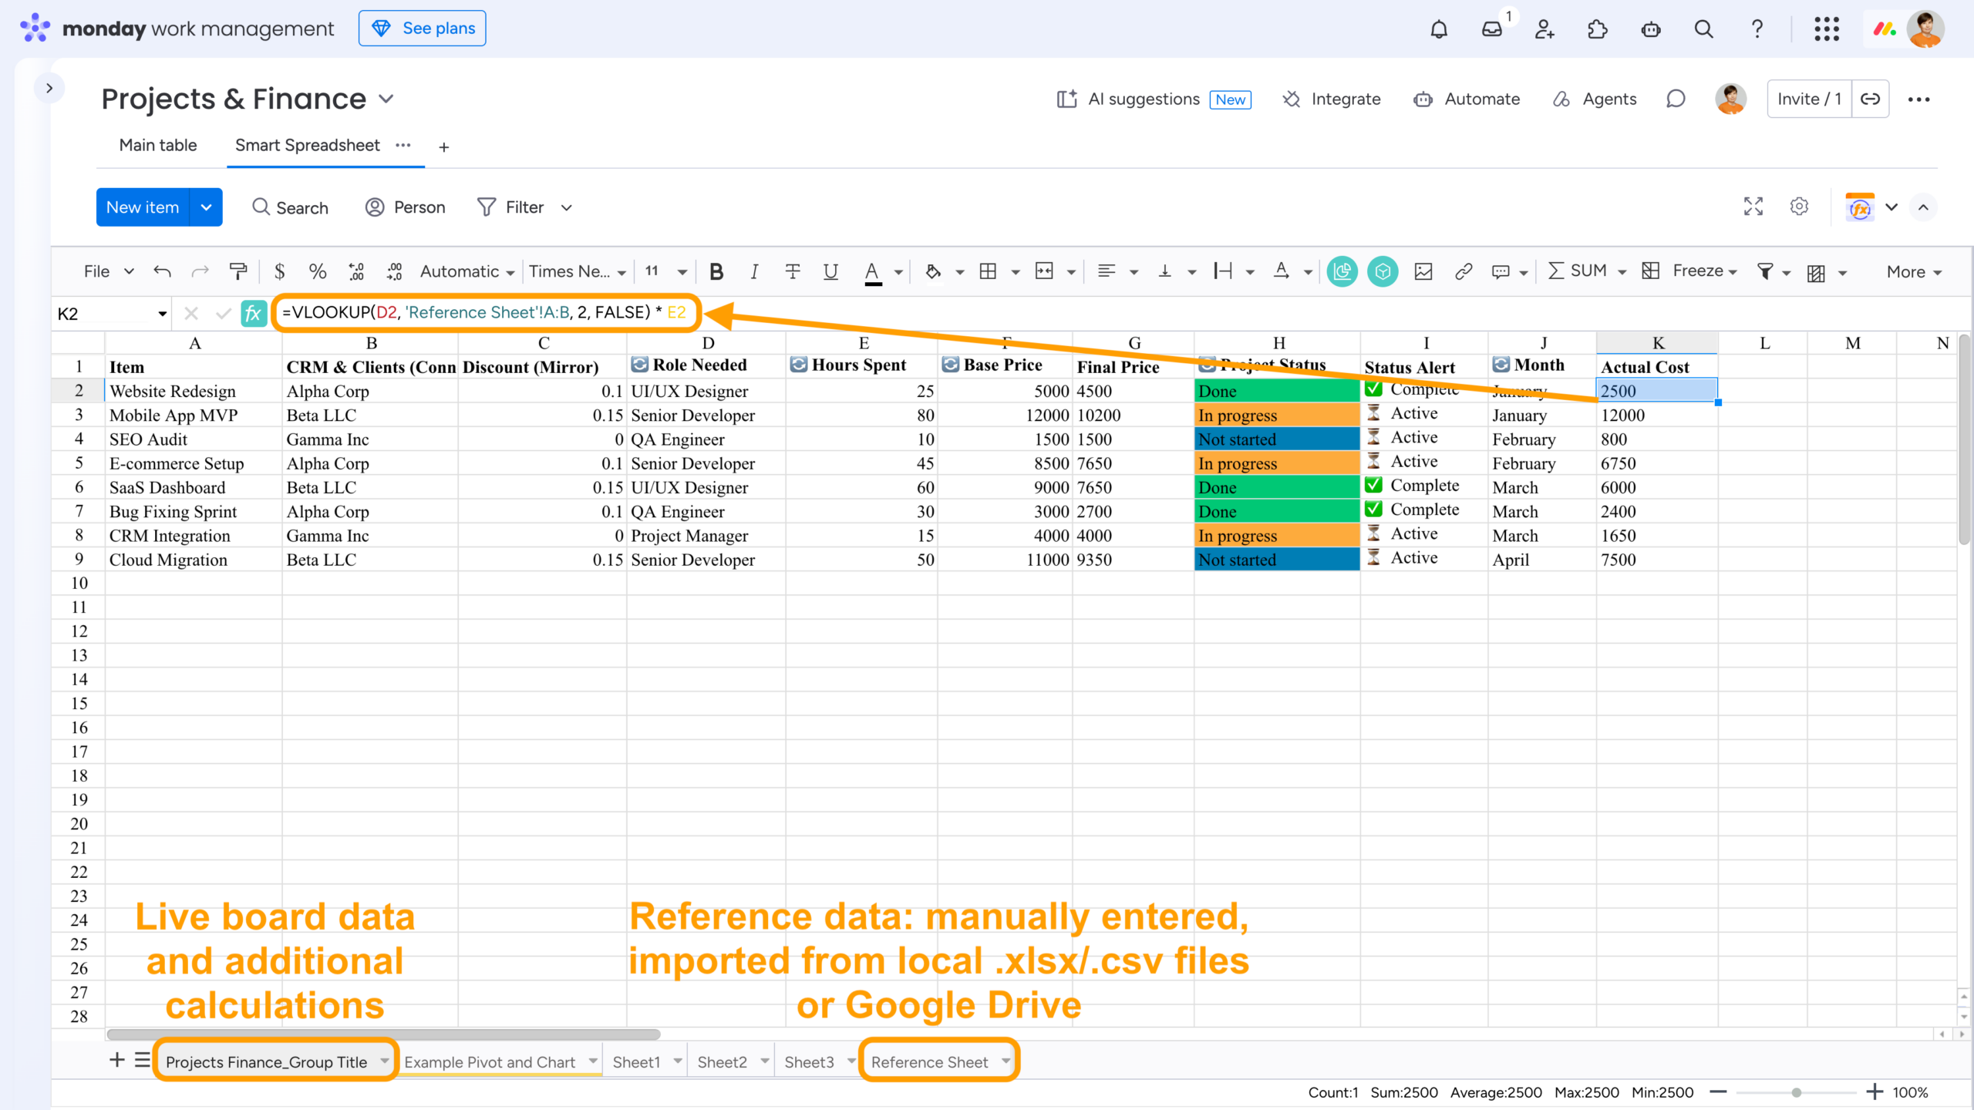Image resolution: width=1974 pixels, height=1110 pixels.
Task: Insert image icon in toolbar
Action: pyautogui.click(x=1423, y=271)
